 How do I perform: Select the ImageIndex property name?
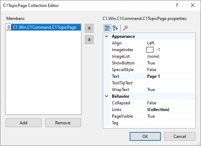[123, 50]
